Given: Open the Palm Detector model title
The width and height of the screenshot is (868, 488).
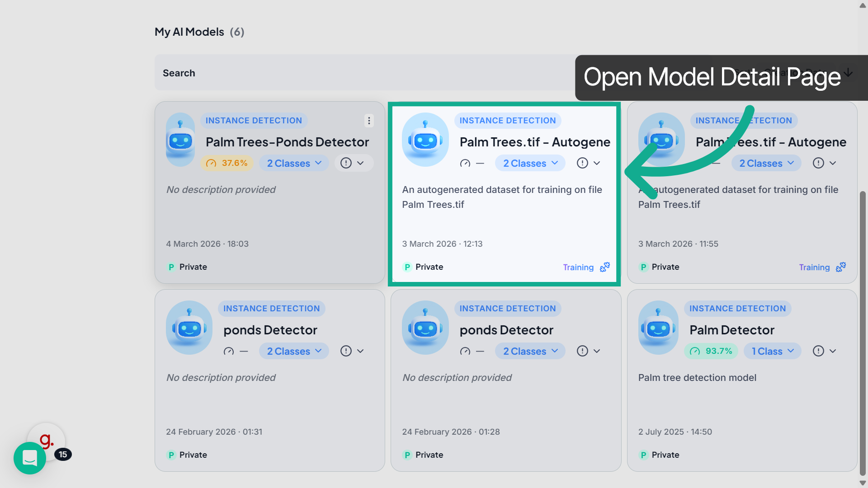Looking at the screenshot, I should pos(732,330).
